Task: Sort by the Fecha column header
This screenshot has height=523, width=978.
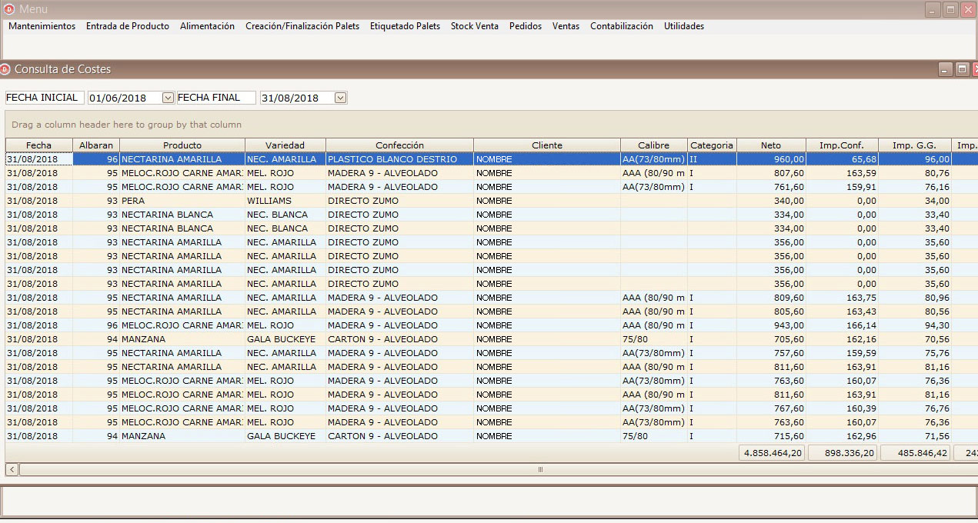Action: coord(38,145)
